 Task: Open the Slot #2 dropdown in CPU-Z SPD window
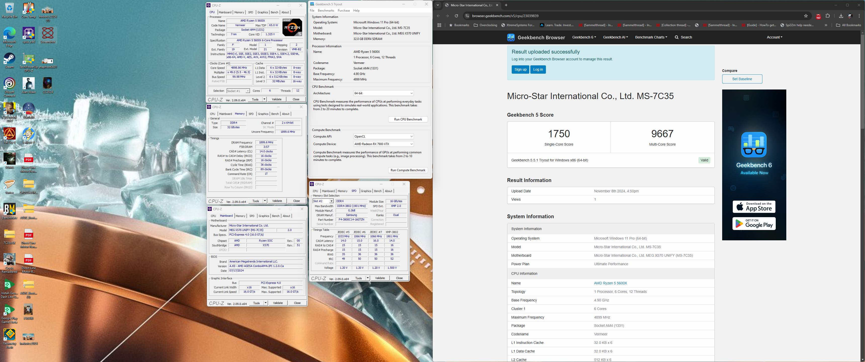323,201
